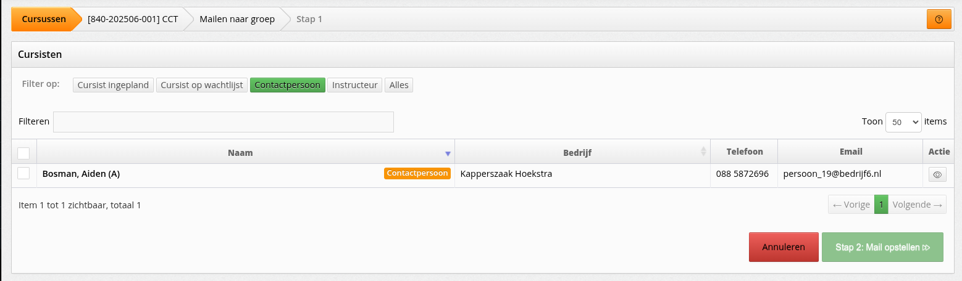Click the orange help icon button
This screenshot has width=962, height=281.
click(x=939, y=19)
